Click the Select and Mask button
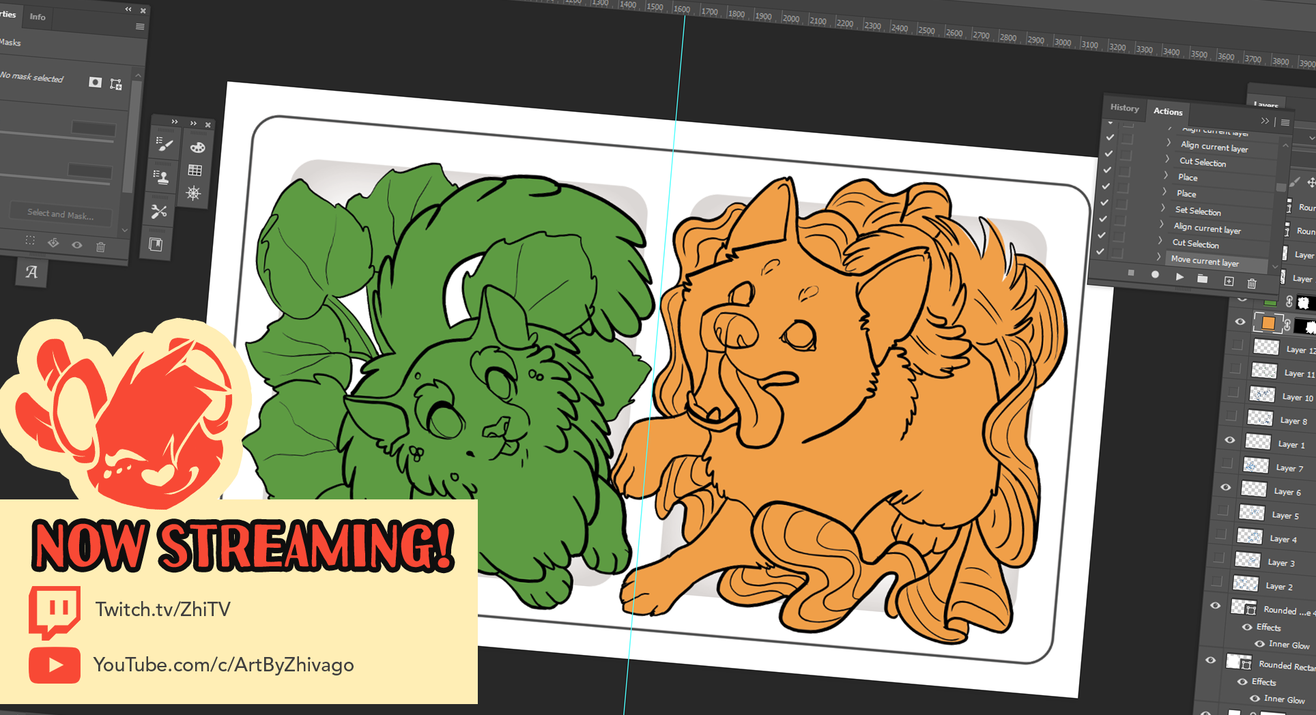Screen dimensions: 1316x715 point(61,214)
